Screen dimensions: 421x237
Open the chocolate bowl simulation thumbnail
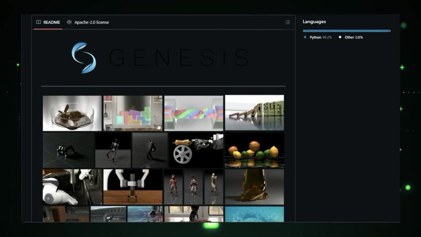pos(72,113)
